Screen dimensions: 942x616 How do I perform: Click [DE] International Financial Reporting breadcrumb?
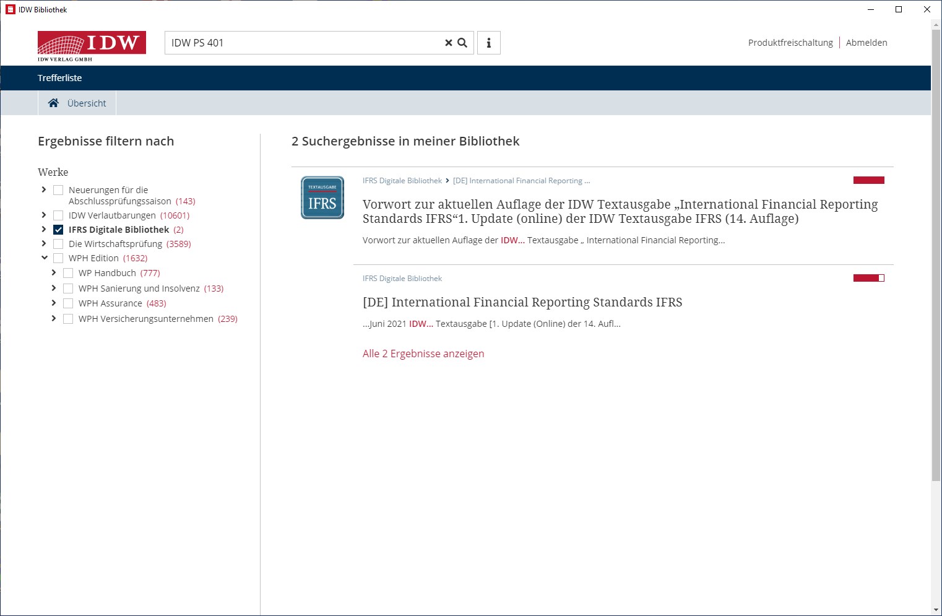pos(522,181)
